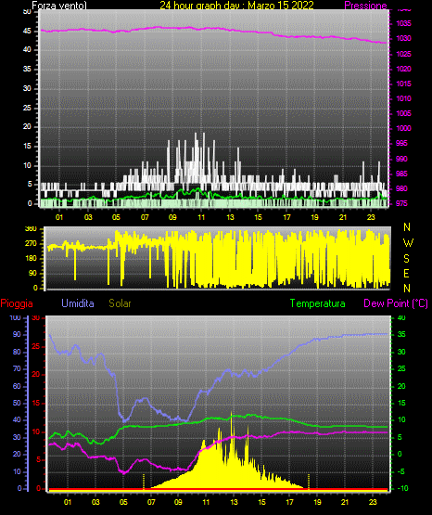
Task: Click the magenta 'Pressione' label
Action: [365, 6]
